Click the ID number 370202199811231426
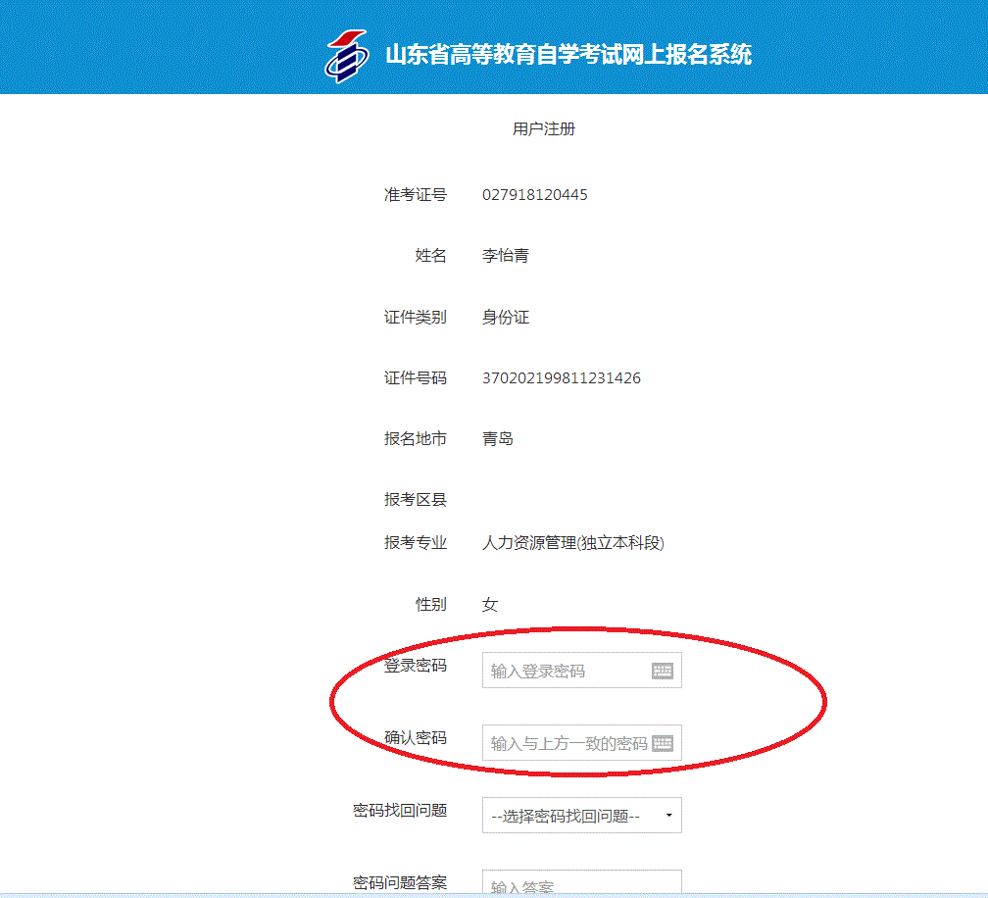This screenshot has height=898, width=988. click(561, 378)
